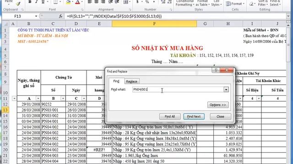
Task: Increase decimal places
Action: tap(163, 2)
